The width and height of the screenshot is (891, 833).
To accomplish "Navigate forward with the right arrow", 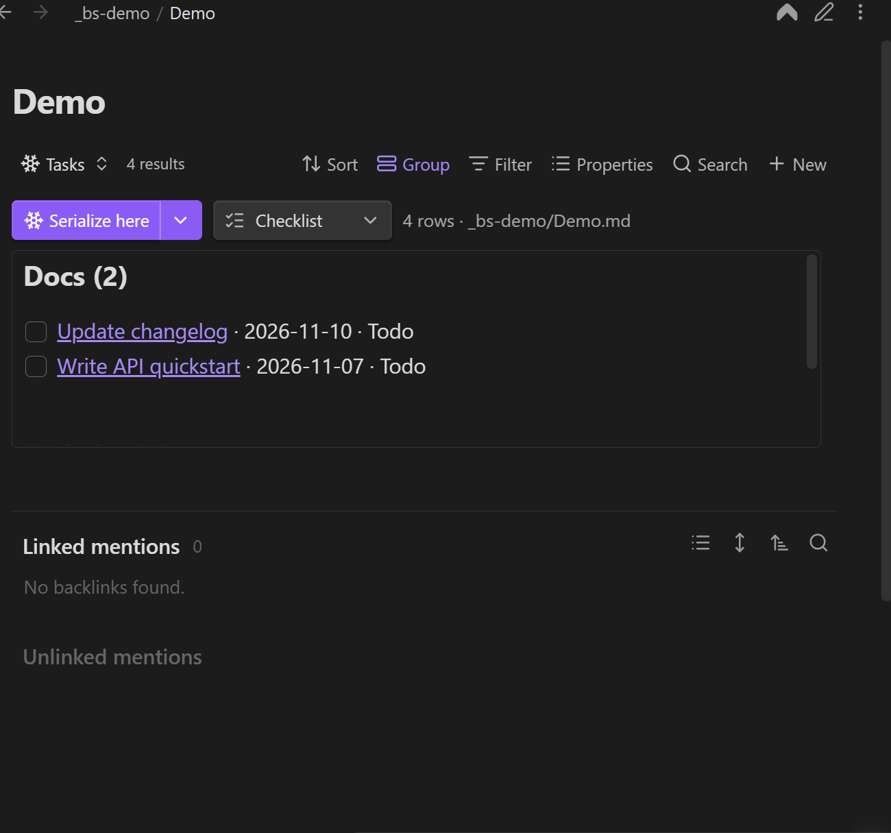I will tap(40, 13).
